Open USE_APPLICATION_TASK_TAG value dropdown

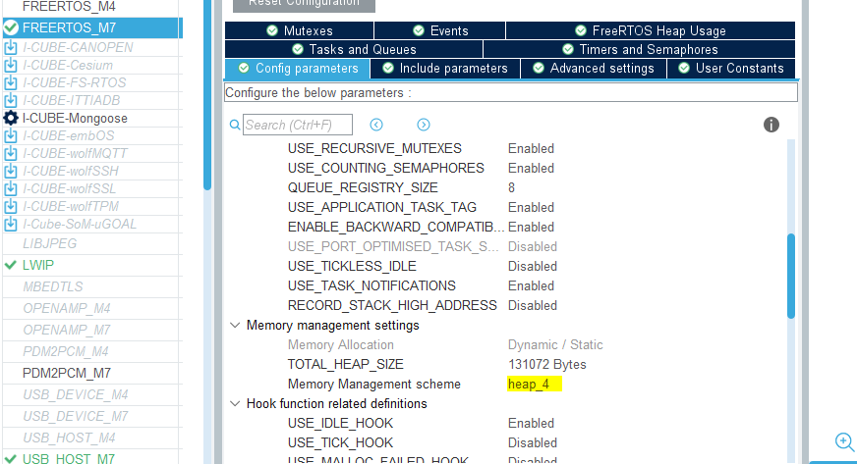[x=531, y=208]
